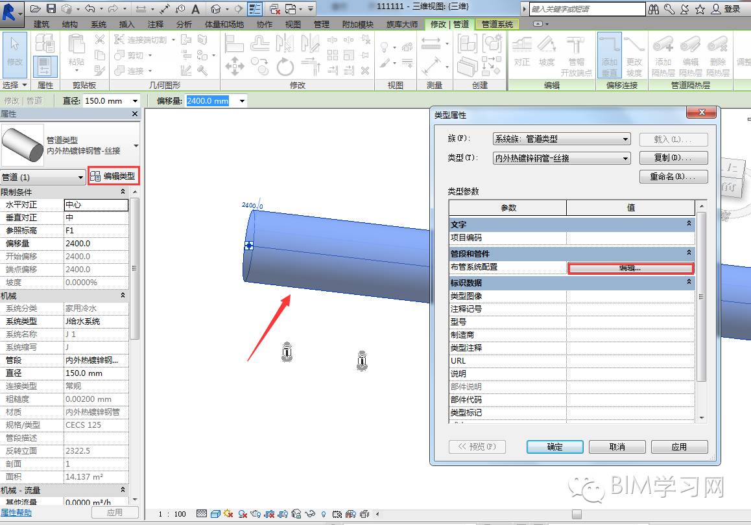The height and width of the screenshot is (525, 751).
Task: Collapse the 限制条件 section in properties
Action: click(123, 191)
